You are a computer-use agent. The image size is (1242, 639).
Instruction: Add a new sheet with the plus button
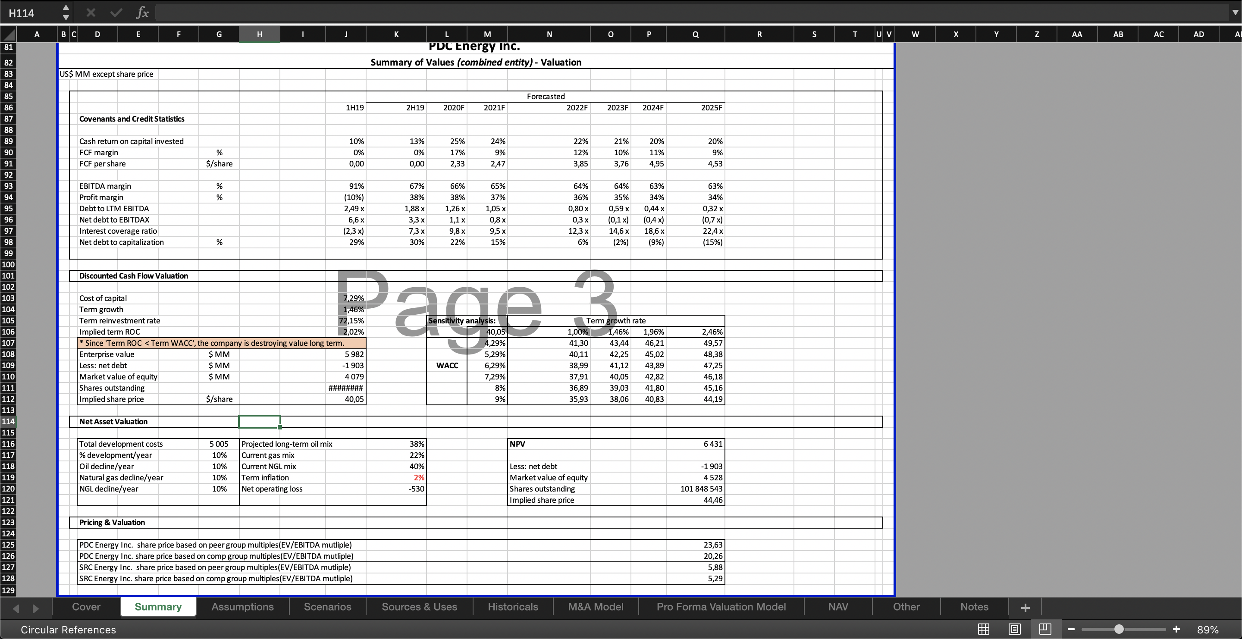pyautogui.click(x=1025, y=608)
